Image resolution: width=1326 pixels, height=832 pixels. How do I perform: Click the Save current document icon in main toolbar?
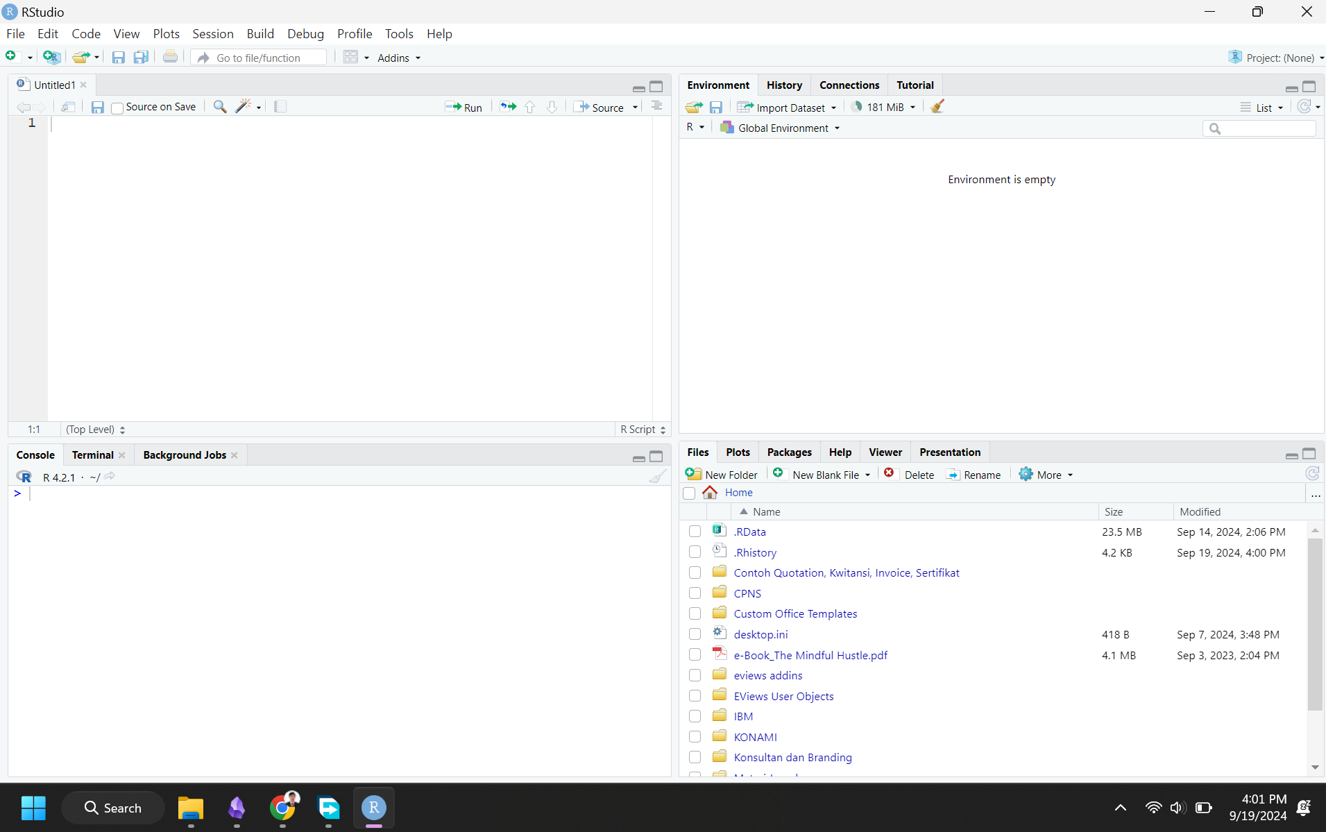(x=118, y=58)
